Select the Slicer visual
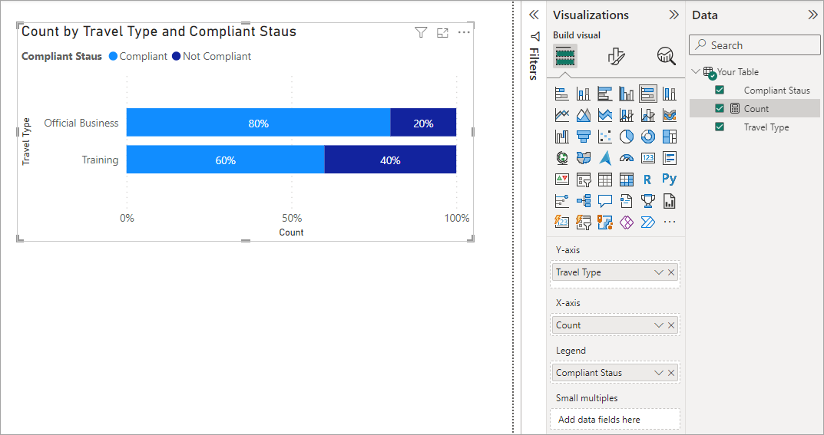Viewport: 824px width, 435px height. (x=584, y=179)
